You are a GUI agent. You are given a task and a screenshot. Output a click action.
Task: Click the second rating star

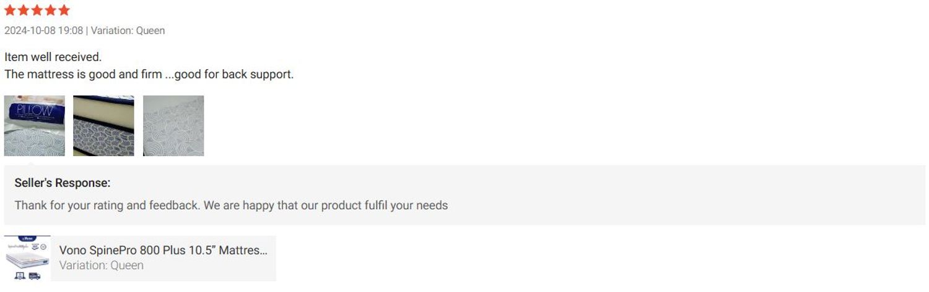(24, 10)
